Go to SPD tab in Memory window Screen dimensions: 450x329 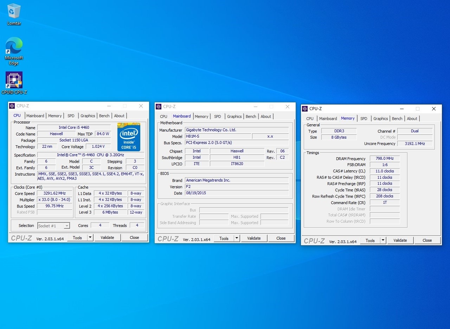[x=364, y=119]
